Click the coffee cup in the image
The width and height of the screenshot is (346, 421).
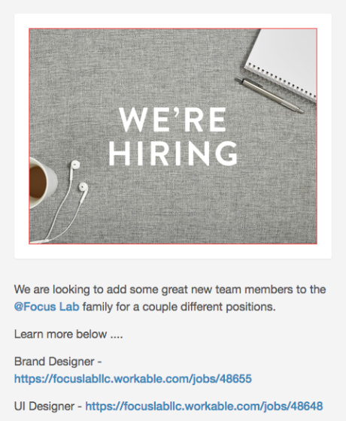pyautogui.click(x=41, y=183)
